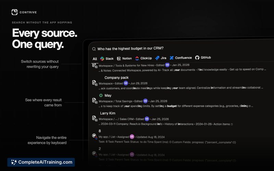Click the VE avatar on task 8
The width and height of the screenshot is (274, 171).
[132, 137]
